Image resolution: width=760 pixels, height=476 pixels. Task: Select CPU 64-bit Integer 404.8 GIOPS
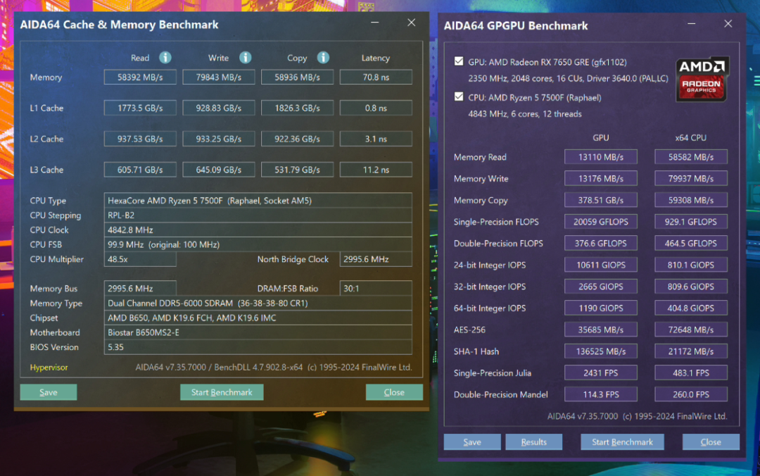(x=691, y=308)
